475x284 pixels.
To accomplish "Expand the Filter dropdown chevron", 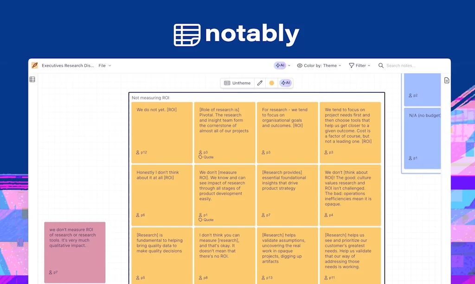I will point(369,66).
